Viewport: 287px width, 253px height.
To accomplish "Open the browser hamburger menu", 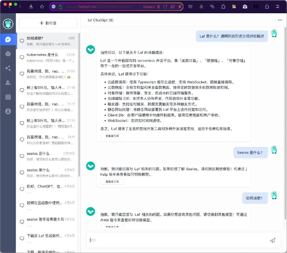I will click(277, 6).
